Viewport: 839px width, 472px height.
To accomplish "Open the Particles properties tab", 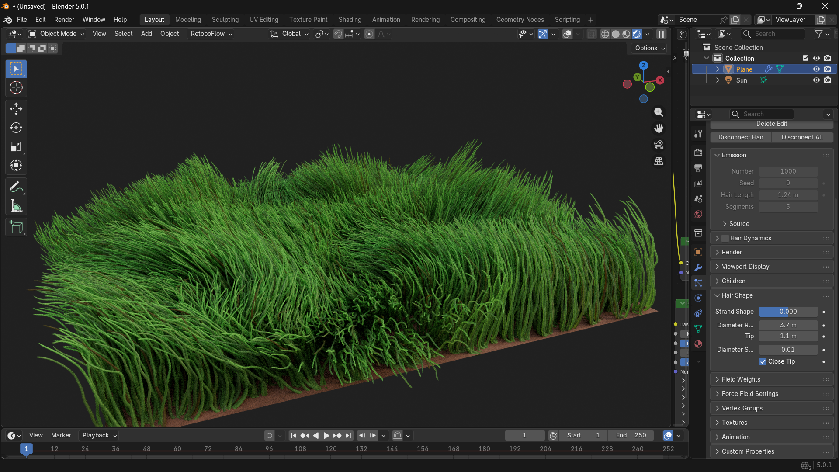I will [x=698, y=283].
